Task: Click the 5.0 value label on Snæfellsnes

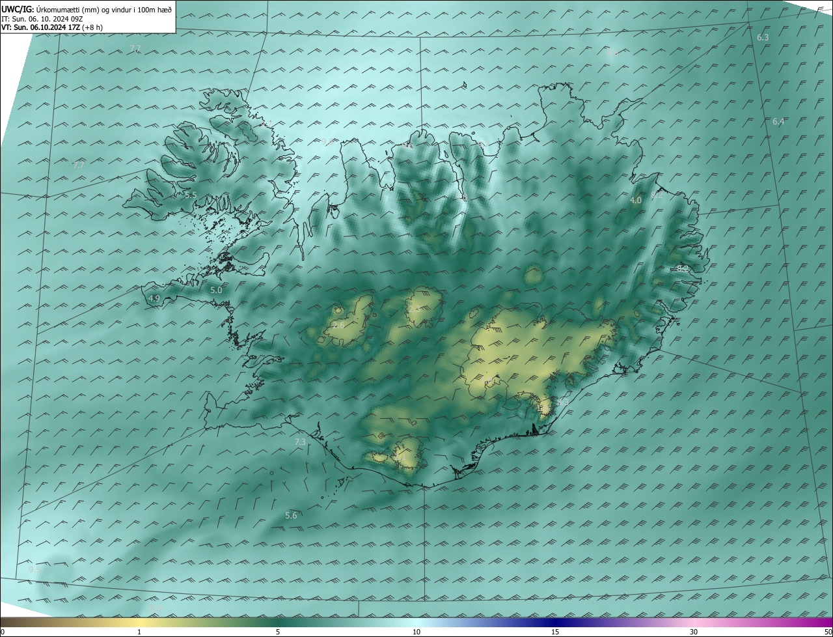Action: pos(216,290)
